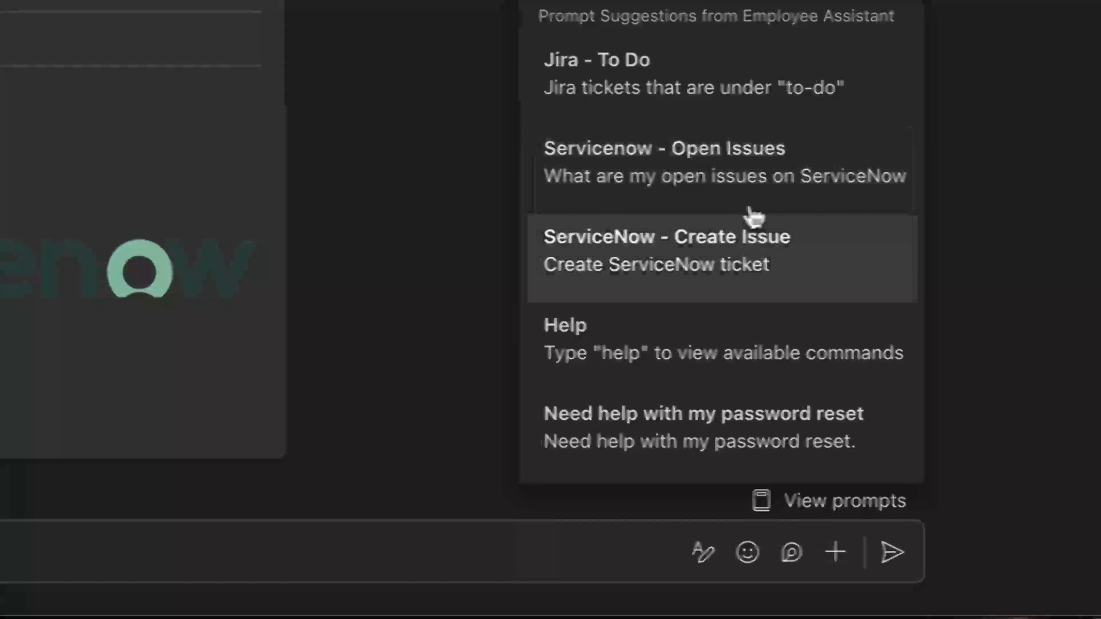The height and width of the screenshot is (619, 1101).
Task: Open View prompts
Action: 844,500
